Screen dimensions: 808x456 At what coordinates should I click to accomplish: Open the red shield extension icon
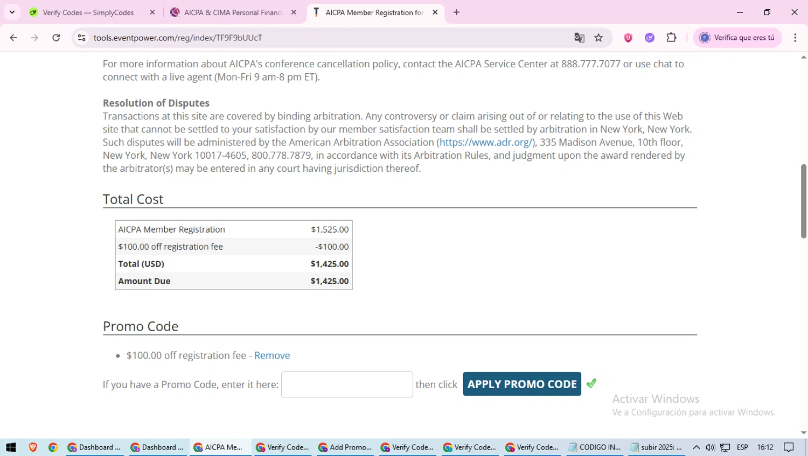pyautogui.click(x=628, y=38)
